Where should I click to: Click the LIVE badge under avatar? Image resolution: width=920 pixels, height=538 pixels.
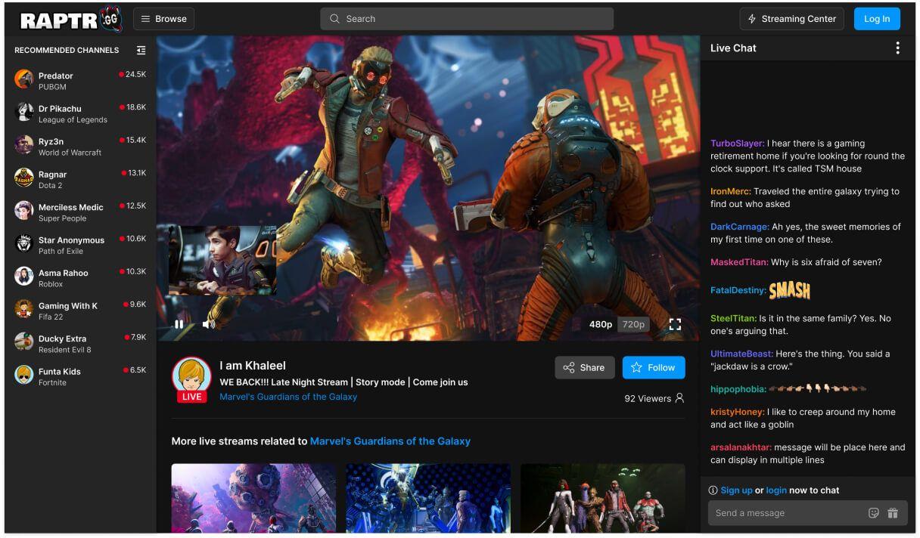(191, 397)
